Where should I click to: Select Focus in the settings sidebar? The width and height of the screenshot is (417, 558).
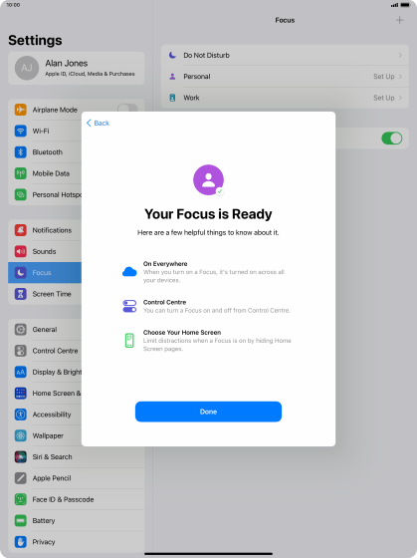coord(45,273)
